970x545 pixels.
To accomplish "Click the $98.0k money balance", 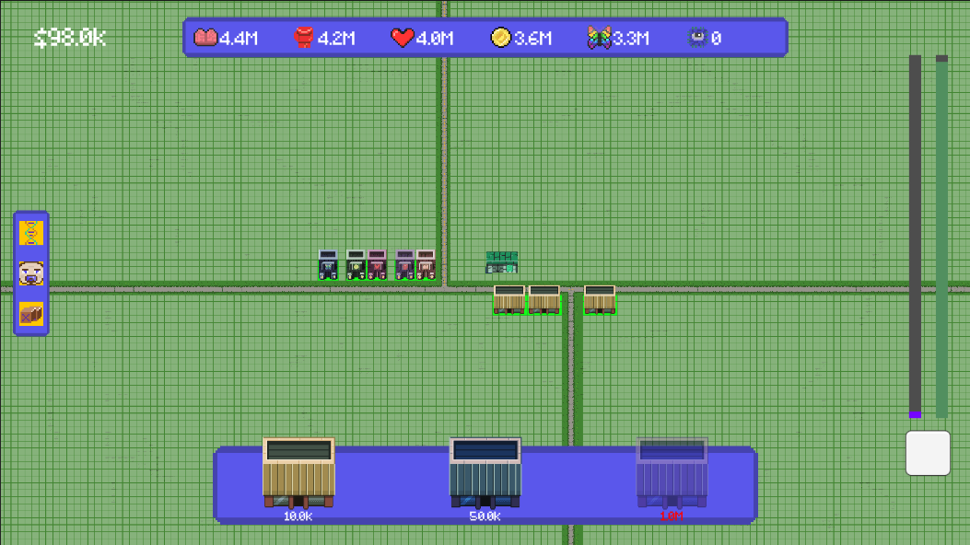I will (x=70, y=38).
